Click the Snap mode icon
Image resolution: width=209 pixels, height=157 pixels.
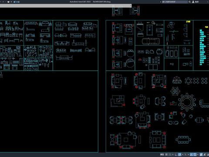pos(170,154)
